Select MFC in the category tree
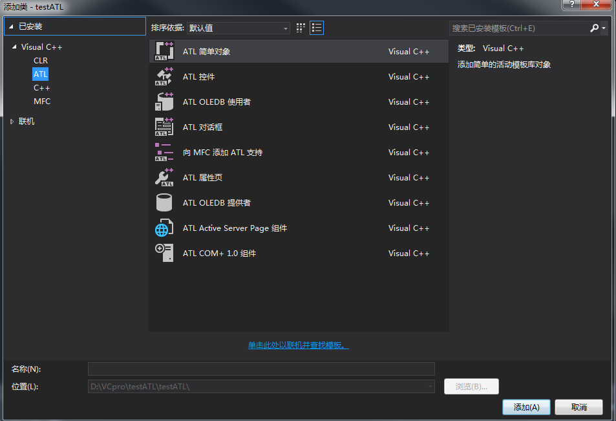This screenshot has height=421, width=616. [42, 101]
